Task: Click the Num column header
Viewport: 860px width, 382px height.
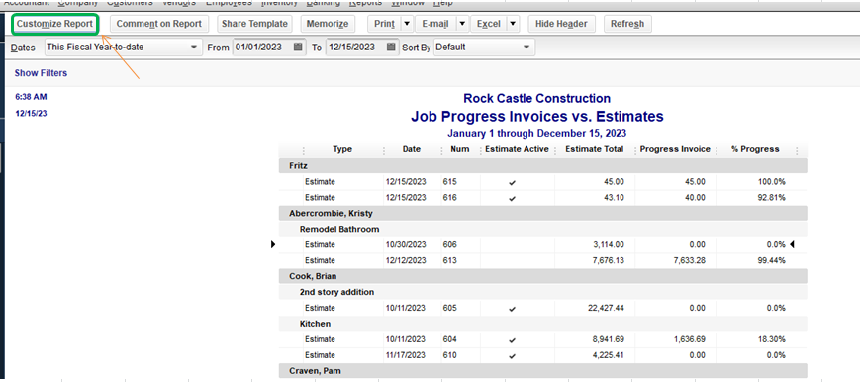Action: coord(459,149)
